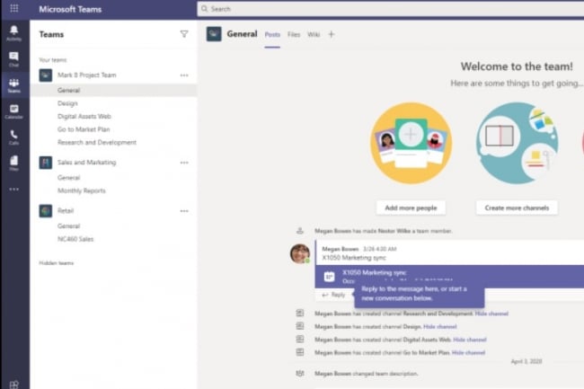Select the Teams icon in sidebar
Viewport: 584px width, 389px height.
[x=13, y=85]
